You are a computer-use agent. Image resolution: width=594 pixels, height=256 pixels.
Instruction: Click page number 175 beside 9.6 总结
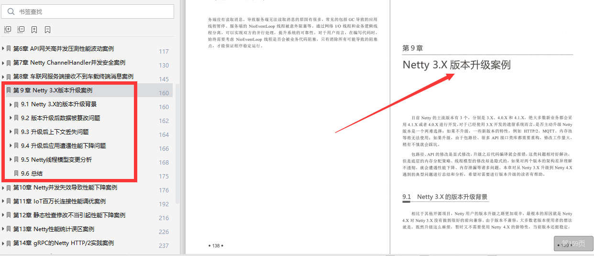click(164, 177)
